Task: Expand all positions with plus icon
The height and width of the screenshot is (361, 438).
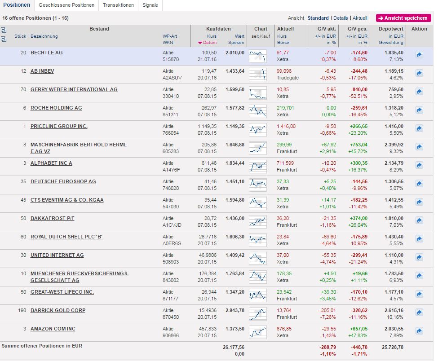Action: click(4, 30)
